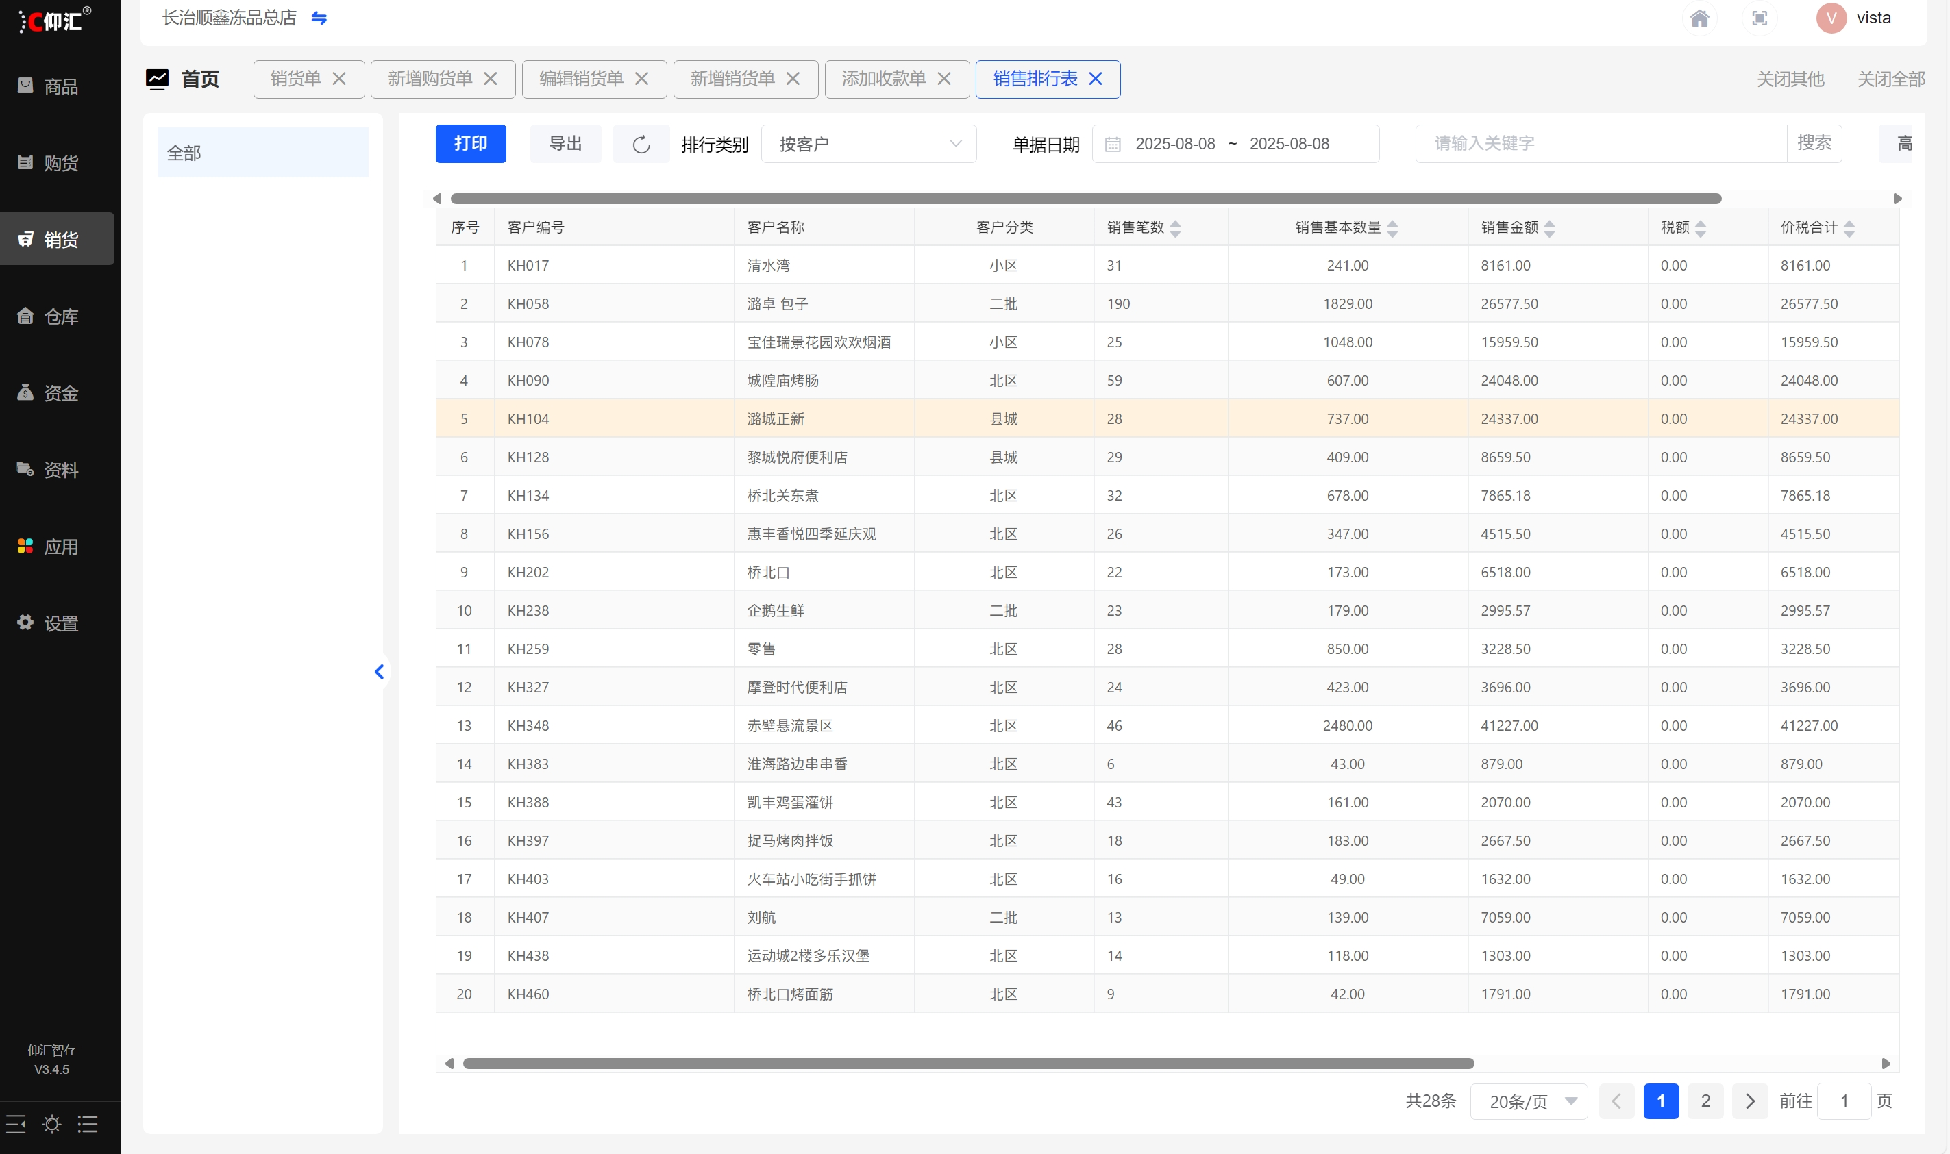This screenshot has width=1950, height=1154.
Task: Click the 导出 button
Action: (565, 144)
